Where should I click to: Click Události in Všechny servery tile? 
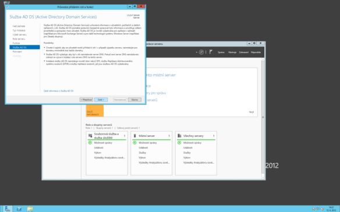click(188, 148)
